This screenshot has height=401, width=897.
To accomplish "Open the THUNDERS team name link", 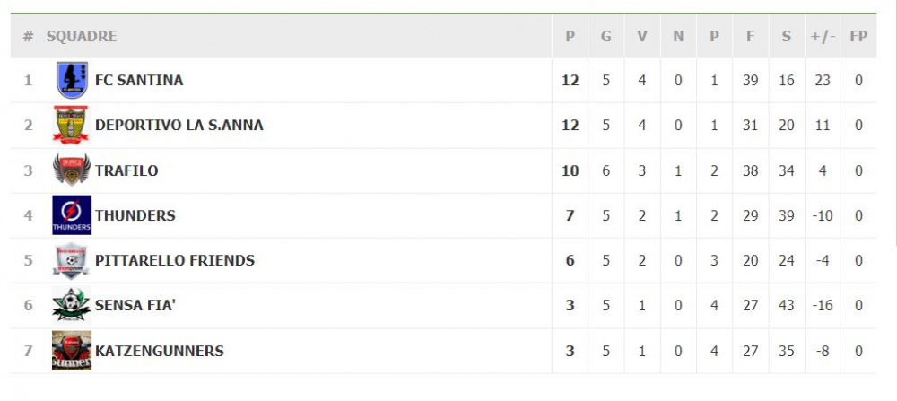I will pos(135,215).
